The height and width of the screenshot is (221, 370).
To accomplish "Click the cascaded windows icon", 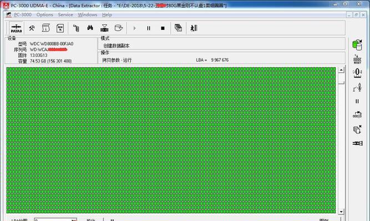I will point(178,28).
